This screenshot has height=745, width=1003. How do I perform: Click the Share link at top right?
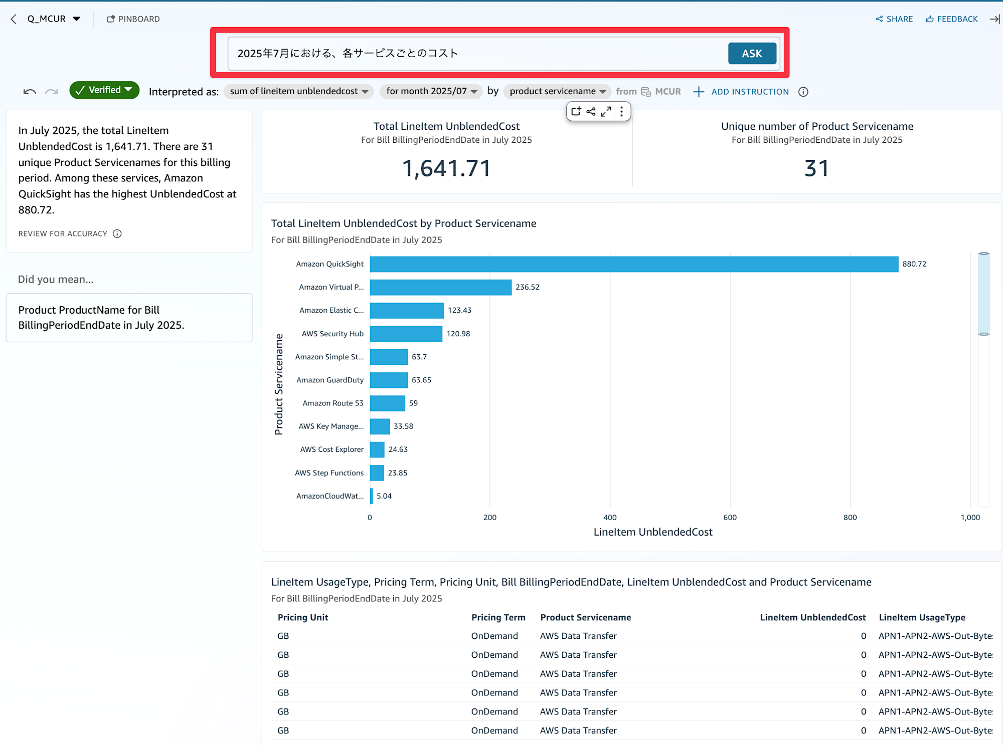[894, 19]
